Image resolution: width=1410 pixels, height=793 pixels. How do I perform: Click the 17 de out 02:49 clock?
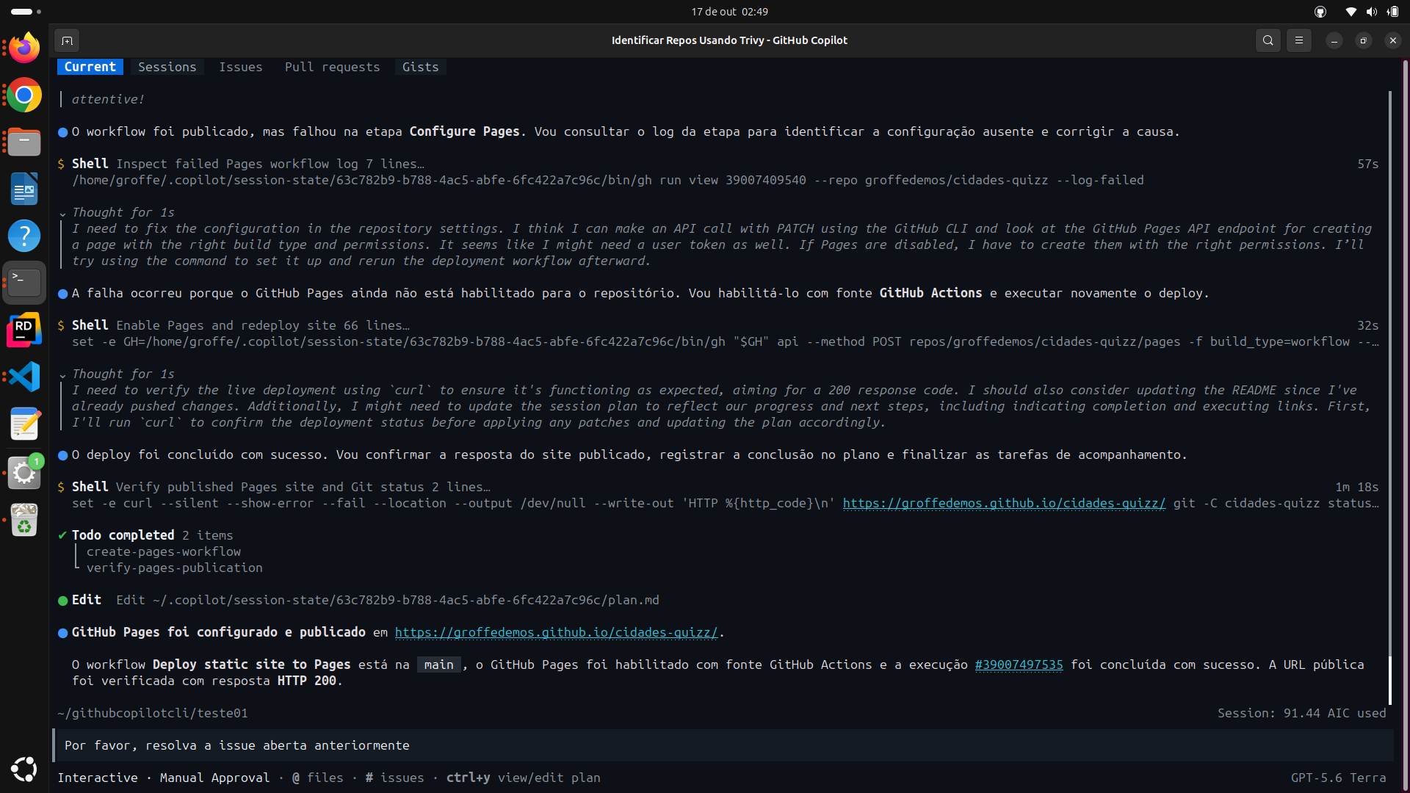point(729,12)
